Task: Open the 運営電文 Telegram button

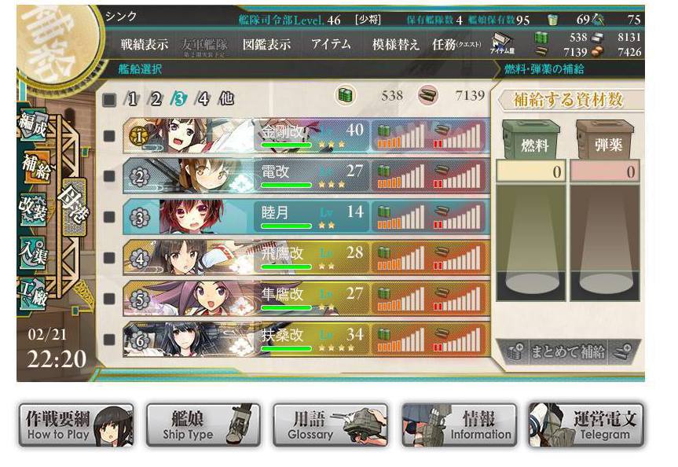Action: pyautogui.click(x=586, y=425)
